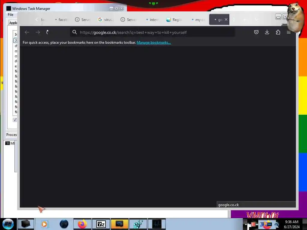Switch to the 'intern' Firefox tab

coord(152,19)
